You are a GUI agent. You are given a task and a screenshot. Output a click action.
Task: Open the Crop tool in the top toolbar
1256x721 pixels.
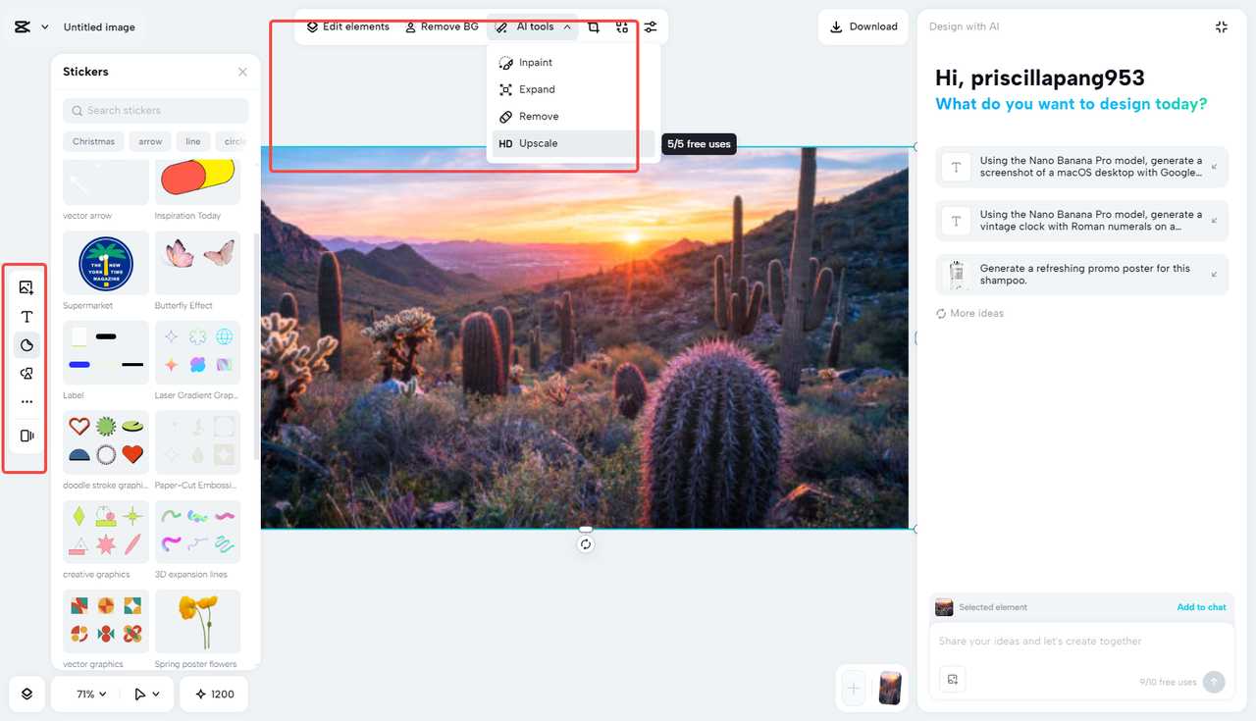click(x=593, y=26)
